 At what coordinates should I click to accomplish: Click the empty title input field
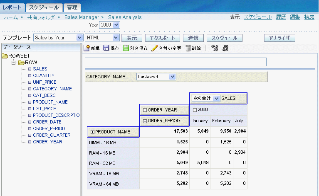click(176, 62)
